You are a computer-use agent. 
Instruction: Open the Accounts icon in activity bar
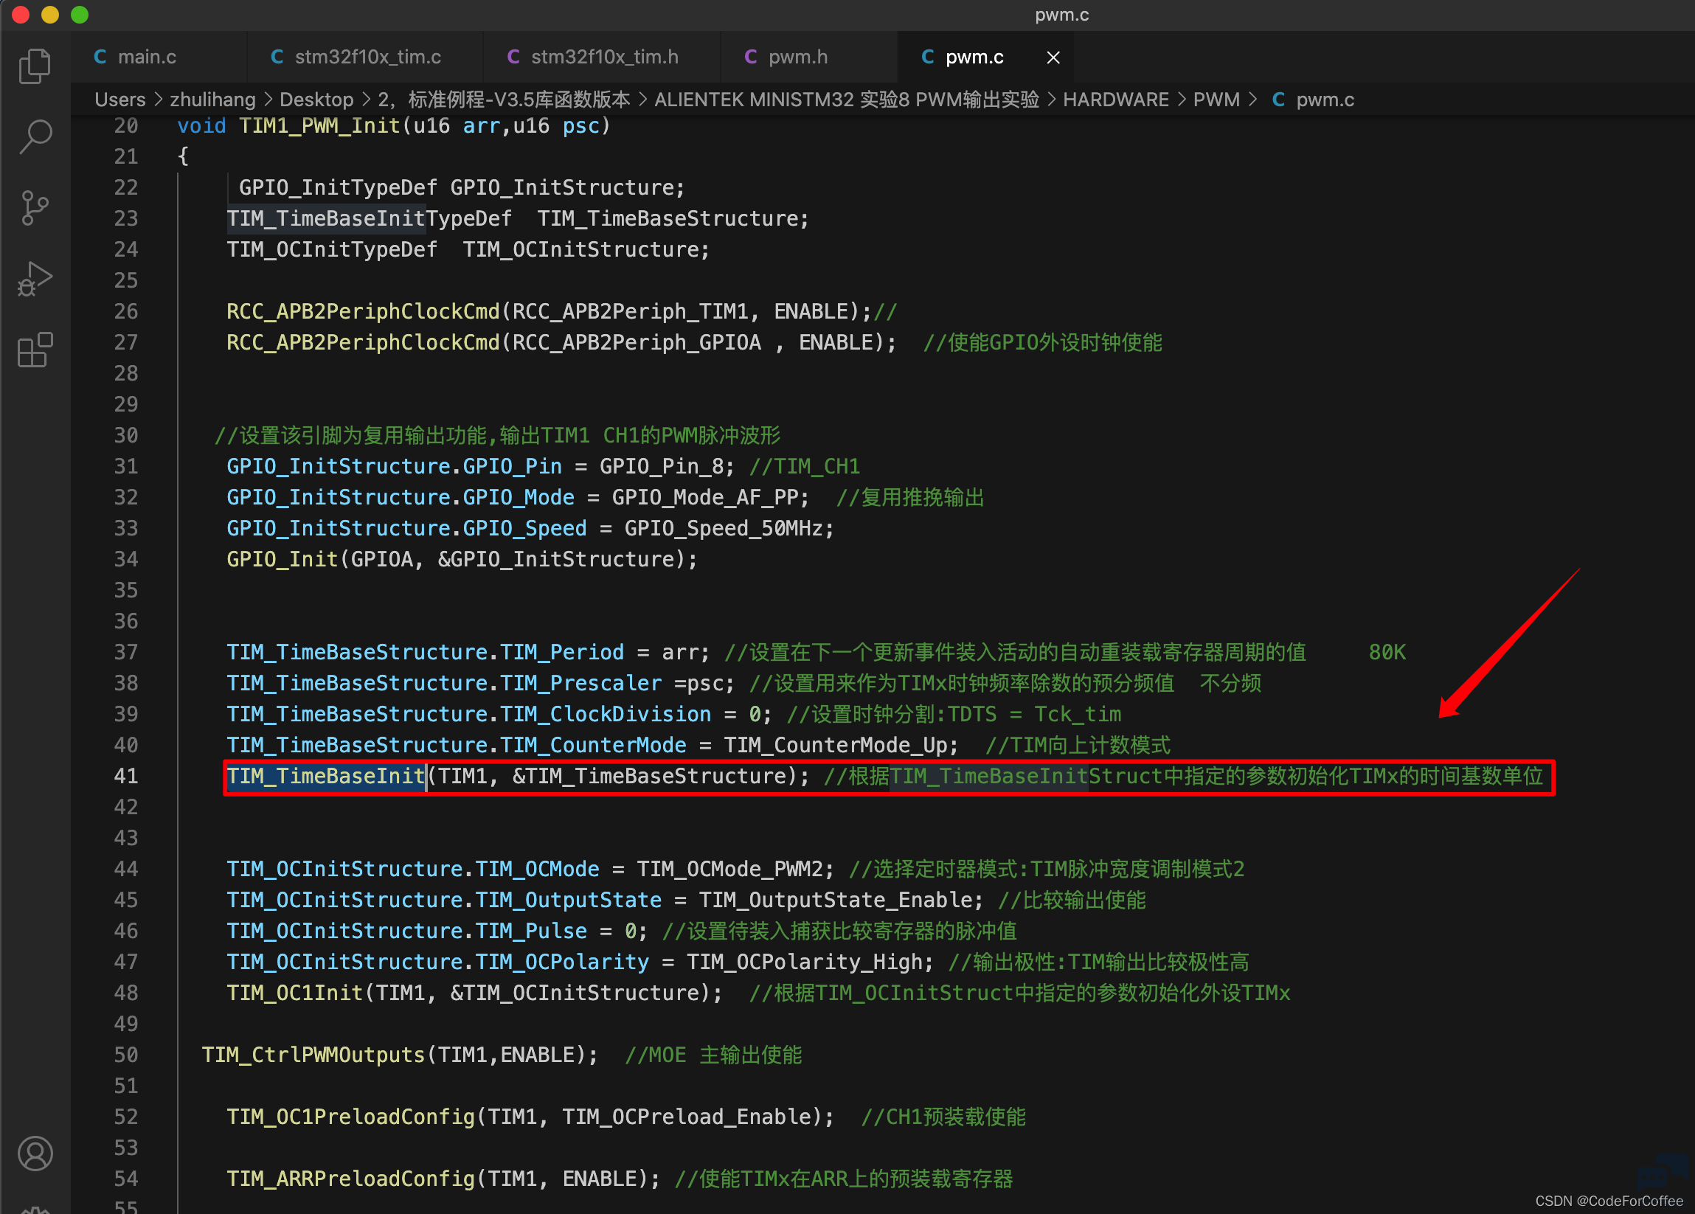(x=35, y=1154)
